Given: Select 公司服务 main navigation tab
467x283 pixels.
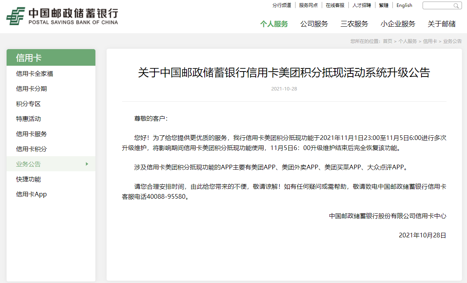Looking at the screenshot, I should [314, 24].
